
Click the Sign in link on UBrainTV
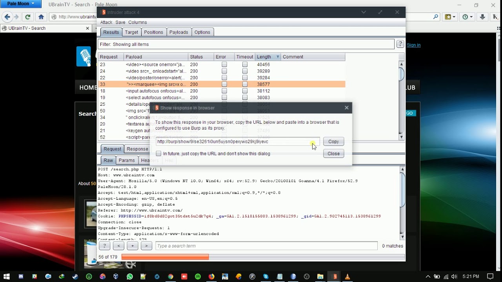click(x=413, y=45)
